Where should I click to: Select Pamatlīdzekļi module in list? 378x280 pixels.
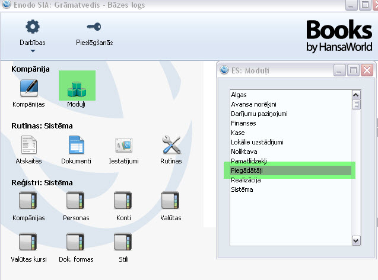291,161
